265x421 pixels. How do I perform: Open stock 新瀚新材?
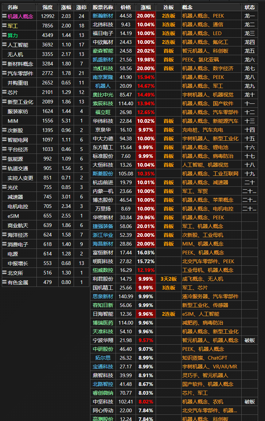[103, 16]
